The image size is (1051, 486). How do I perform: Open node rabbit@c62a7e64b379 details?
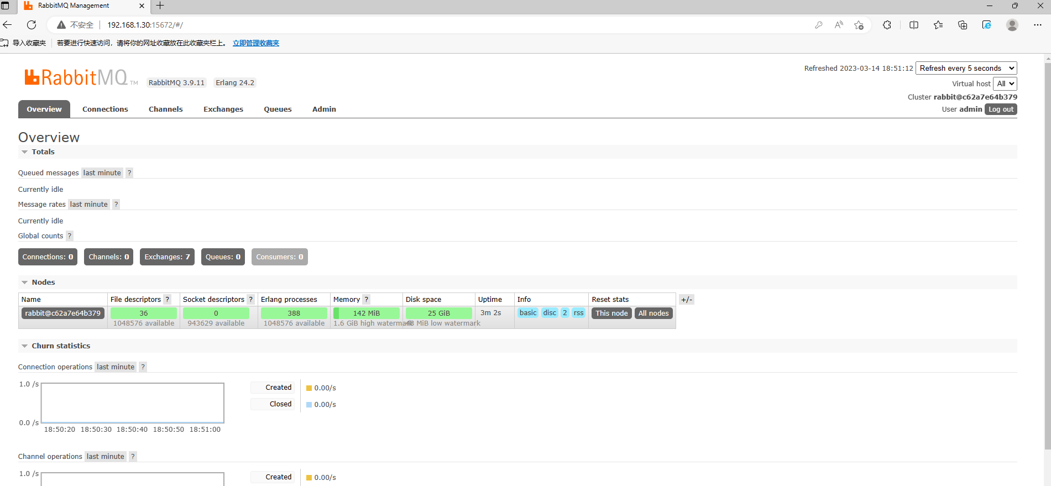pos(63,313)
